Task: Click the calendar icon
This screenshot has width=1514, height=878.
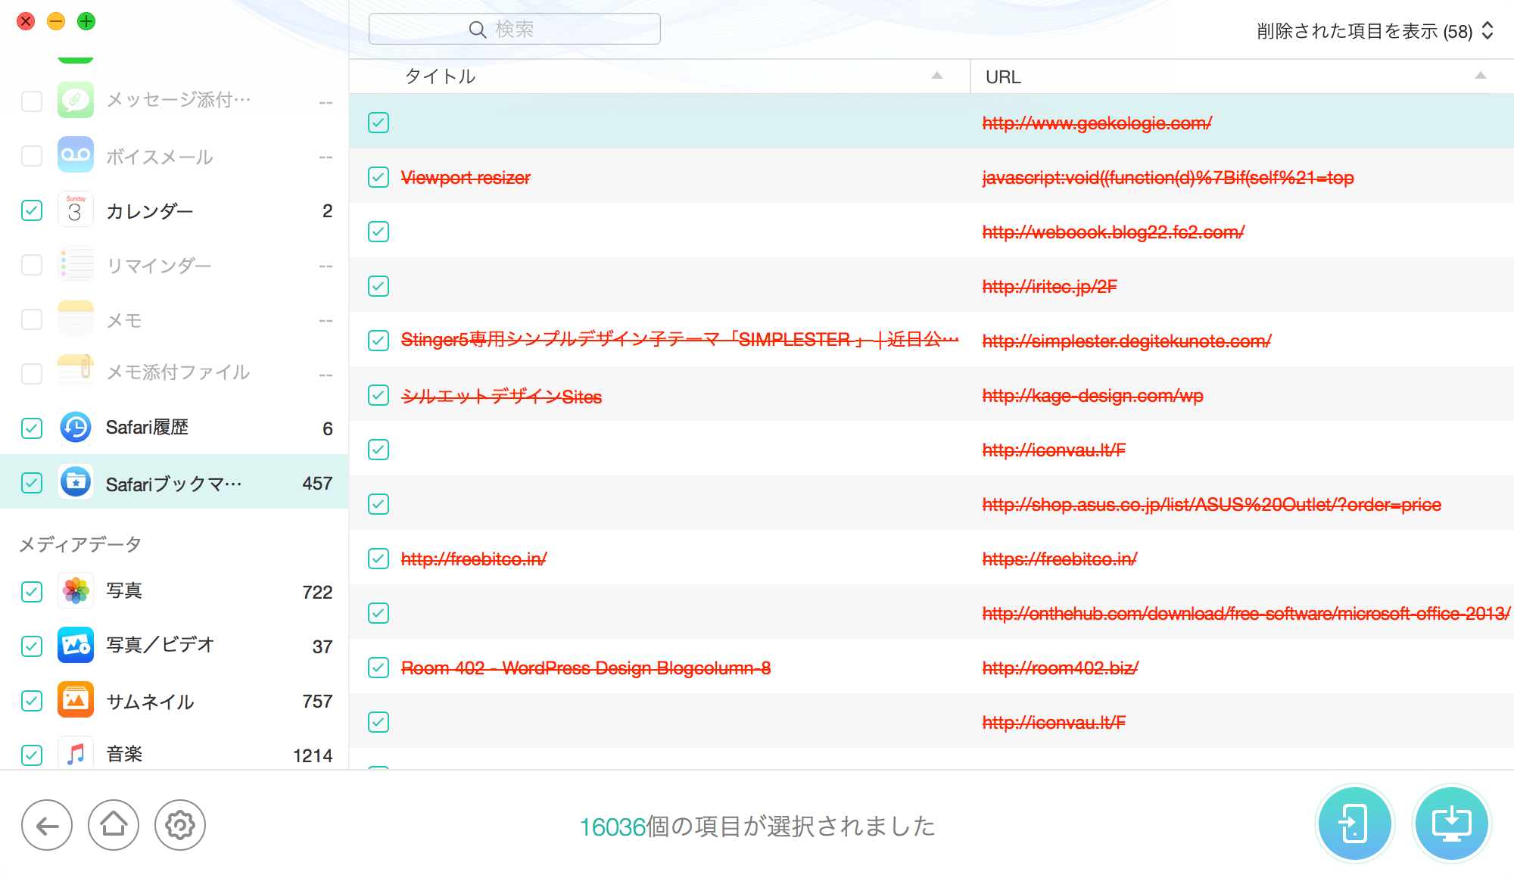Action: coord(76,210)
